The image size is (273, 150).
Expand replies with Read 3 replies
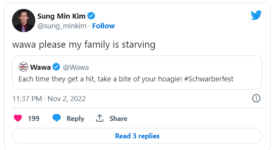tap(137, 136)
